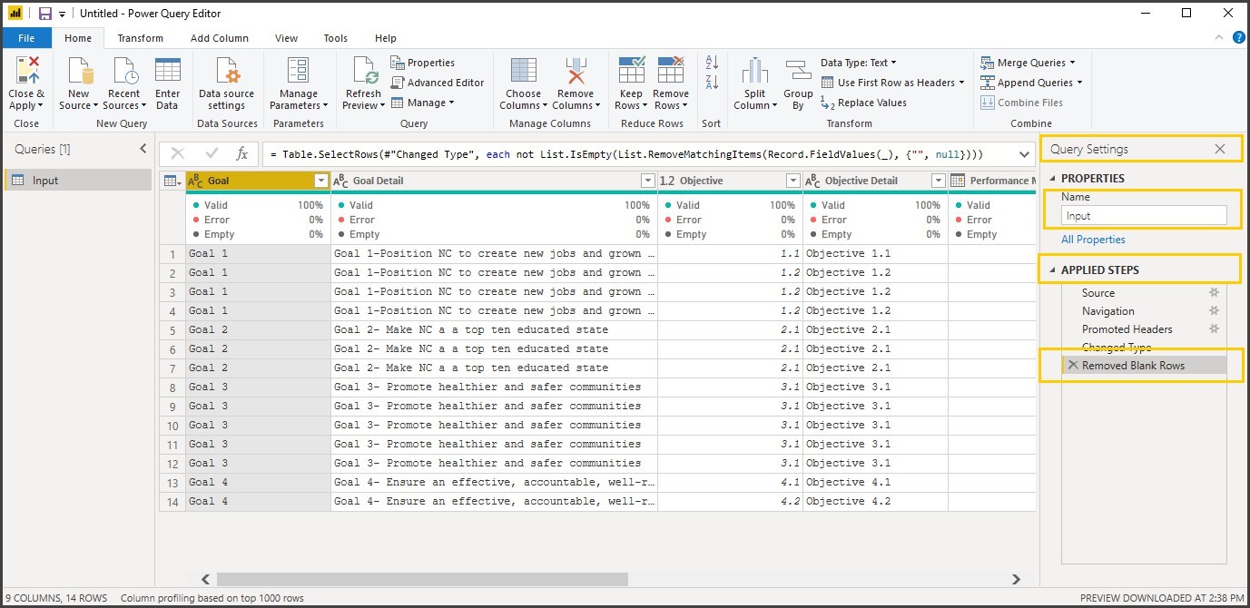Open the Objective Detail filter dropdown
The image size is (1250, 608).
pos(938,181)
